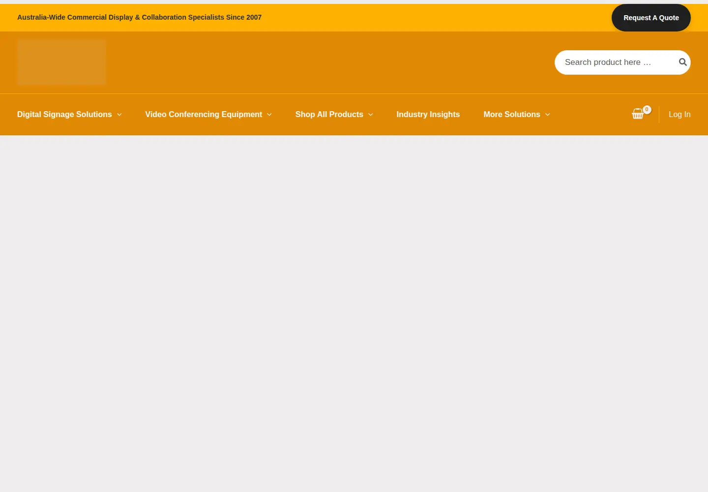This screenshot has height=492, width=708.
Task: Open the shopping cart basket icon
Action: (x=638, y=114)
